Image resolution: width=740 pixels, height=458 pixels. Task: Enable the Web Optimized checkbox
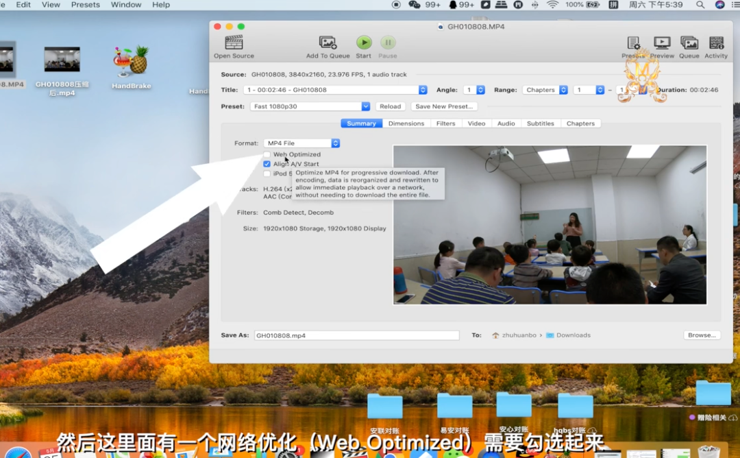pos(267,154)
